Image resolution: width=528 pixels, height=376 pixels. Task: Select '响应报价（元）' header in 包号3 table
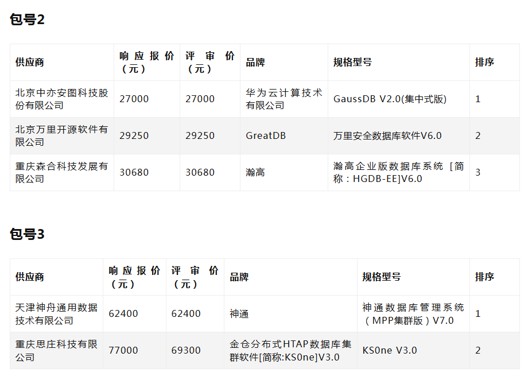pyautogui.click(x=134, y=277)
